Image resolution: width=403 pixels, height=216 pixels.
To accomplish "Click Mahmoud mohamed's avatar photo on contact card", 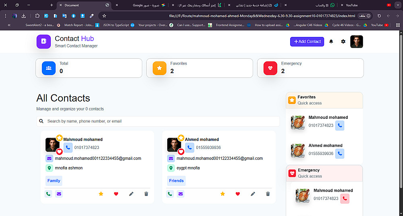I will (52, 145).
